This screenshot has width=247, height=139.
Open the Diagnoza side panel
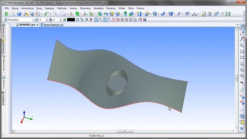tap(3, 98)
